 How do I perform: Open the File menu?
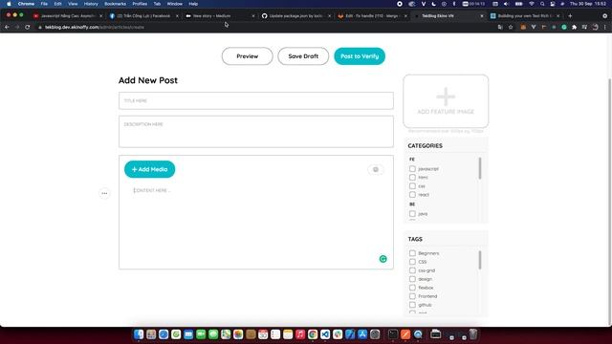tap(44, 4)
